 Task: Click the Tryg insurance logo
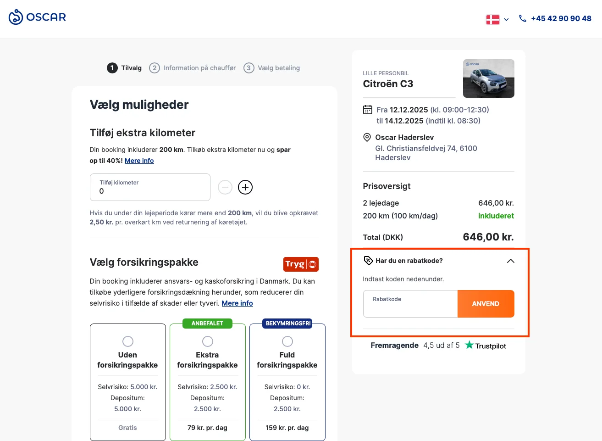(301, 264)
